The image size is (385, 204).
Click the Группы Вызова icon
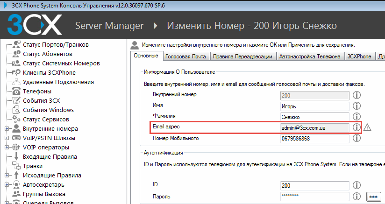16,194
